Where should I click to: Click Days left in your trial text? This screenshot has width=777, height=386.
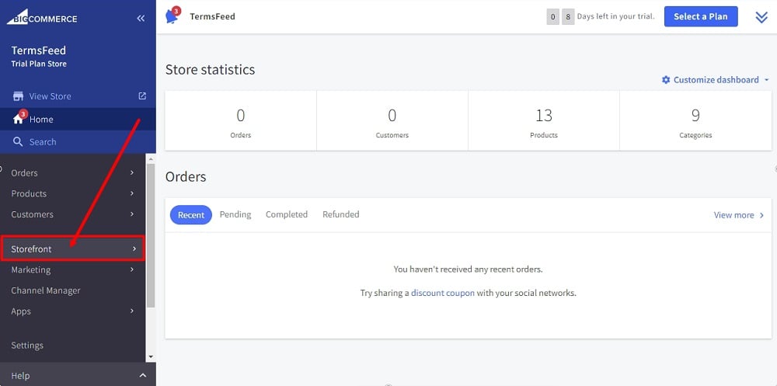(x=615, y=16)
